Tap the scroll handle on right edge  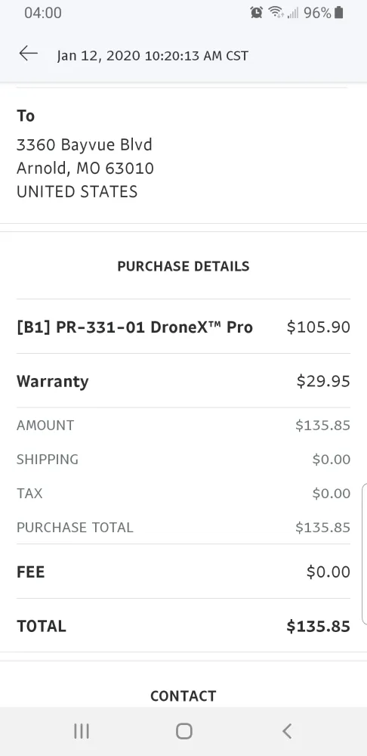pos(364,554)
